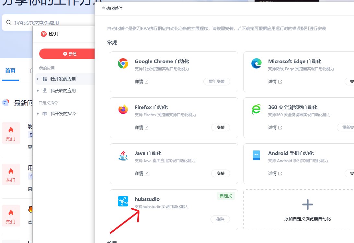The width and height of the screenshot is (354, 243).
Task: Expand the 我开发的应用 tree node
Action: click(38, 79)
